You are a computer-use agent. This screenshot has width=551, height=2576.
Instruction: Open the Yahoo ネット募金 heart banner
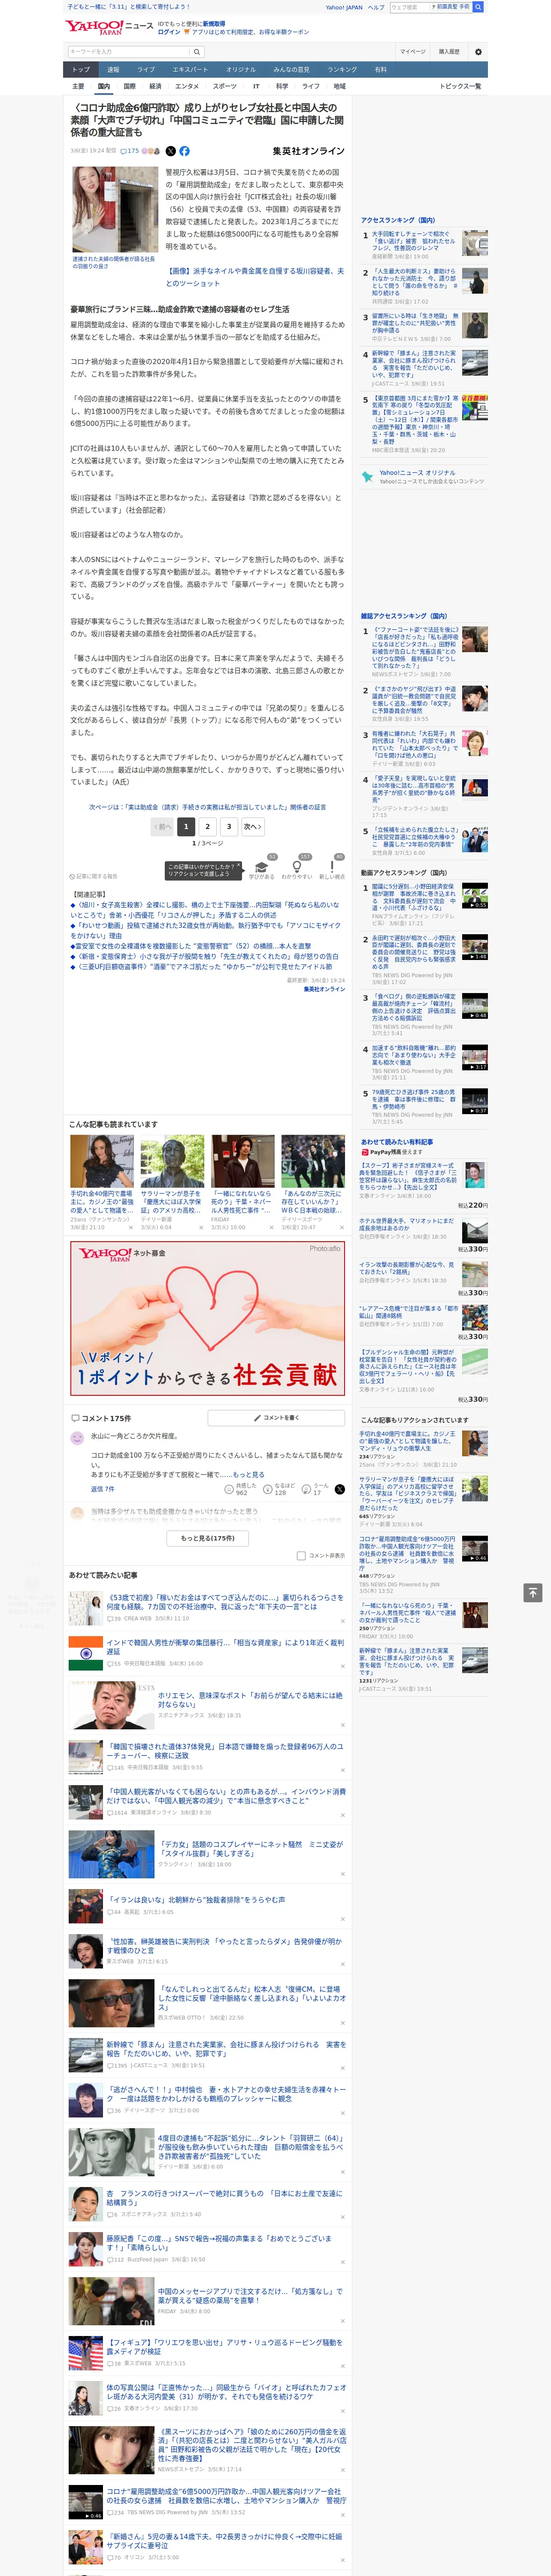208,1318
